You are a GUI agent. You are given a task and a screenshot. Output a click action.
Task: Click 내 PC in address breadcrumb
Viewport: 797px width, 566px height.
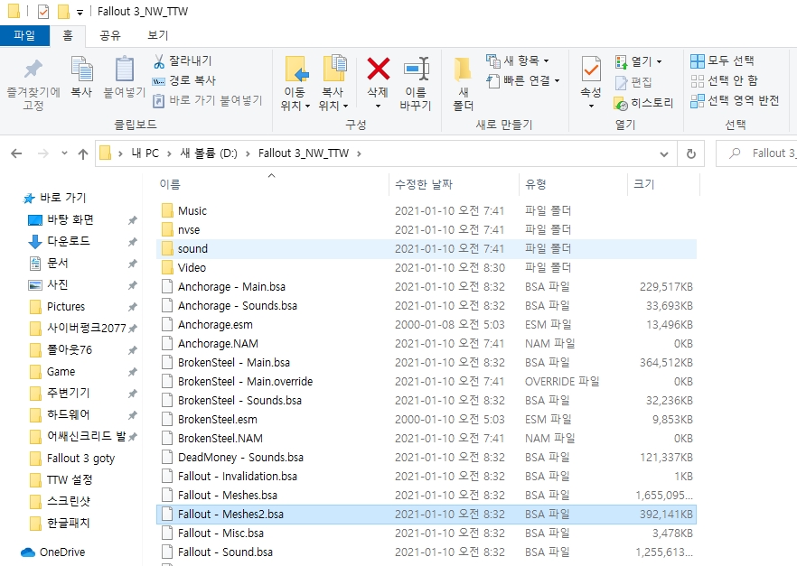click(145, 153)
